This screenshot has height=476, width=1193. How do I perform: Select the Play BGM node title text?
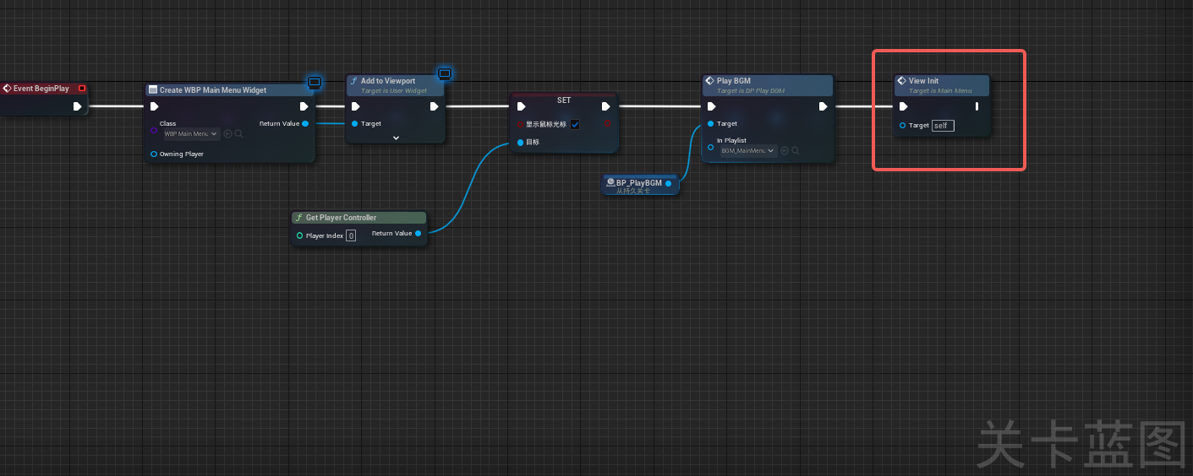click(734, 81)
